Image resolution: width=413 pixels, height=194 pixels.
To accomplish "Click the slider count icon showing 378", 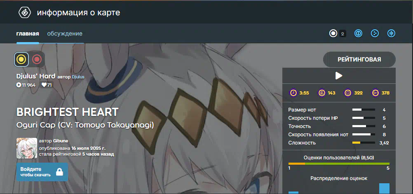I will click(375, 93).
